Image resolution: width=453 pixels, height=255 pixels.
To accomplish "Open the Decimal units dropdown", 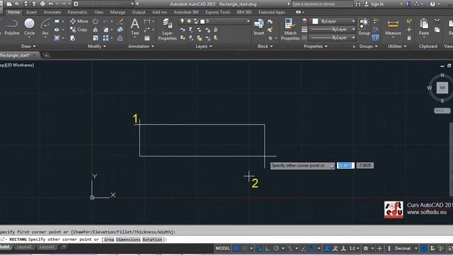I will 416,249.
